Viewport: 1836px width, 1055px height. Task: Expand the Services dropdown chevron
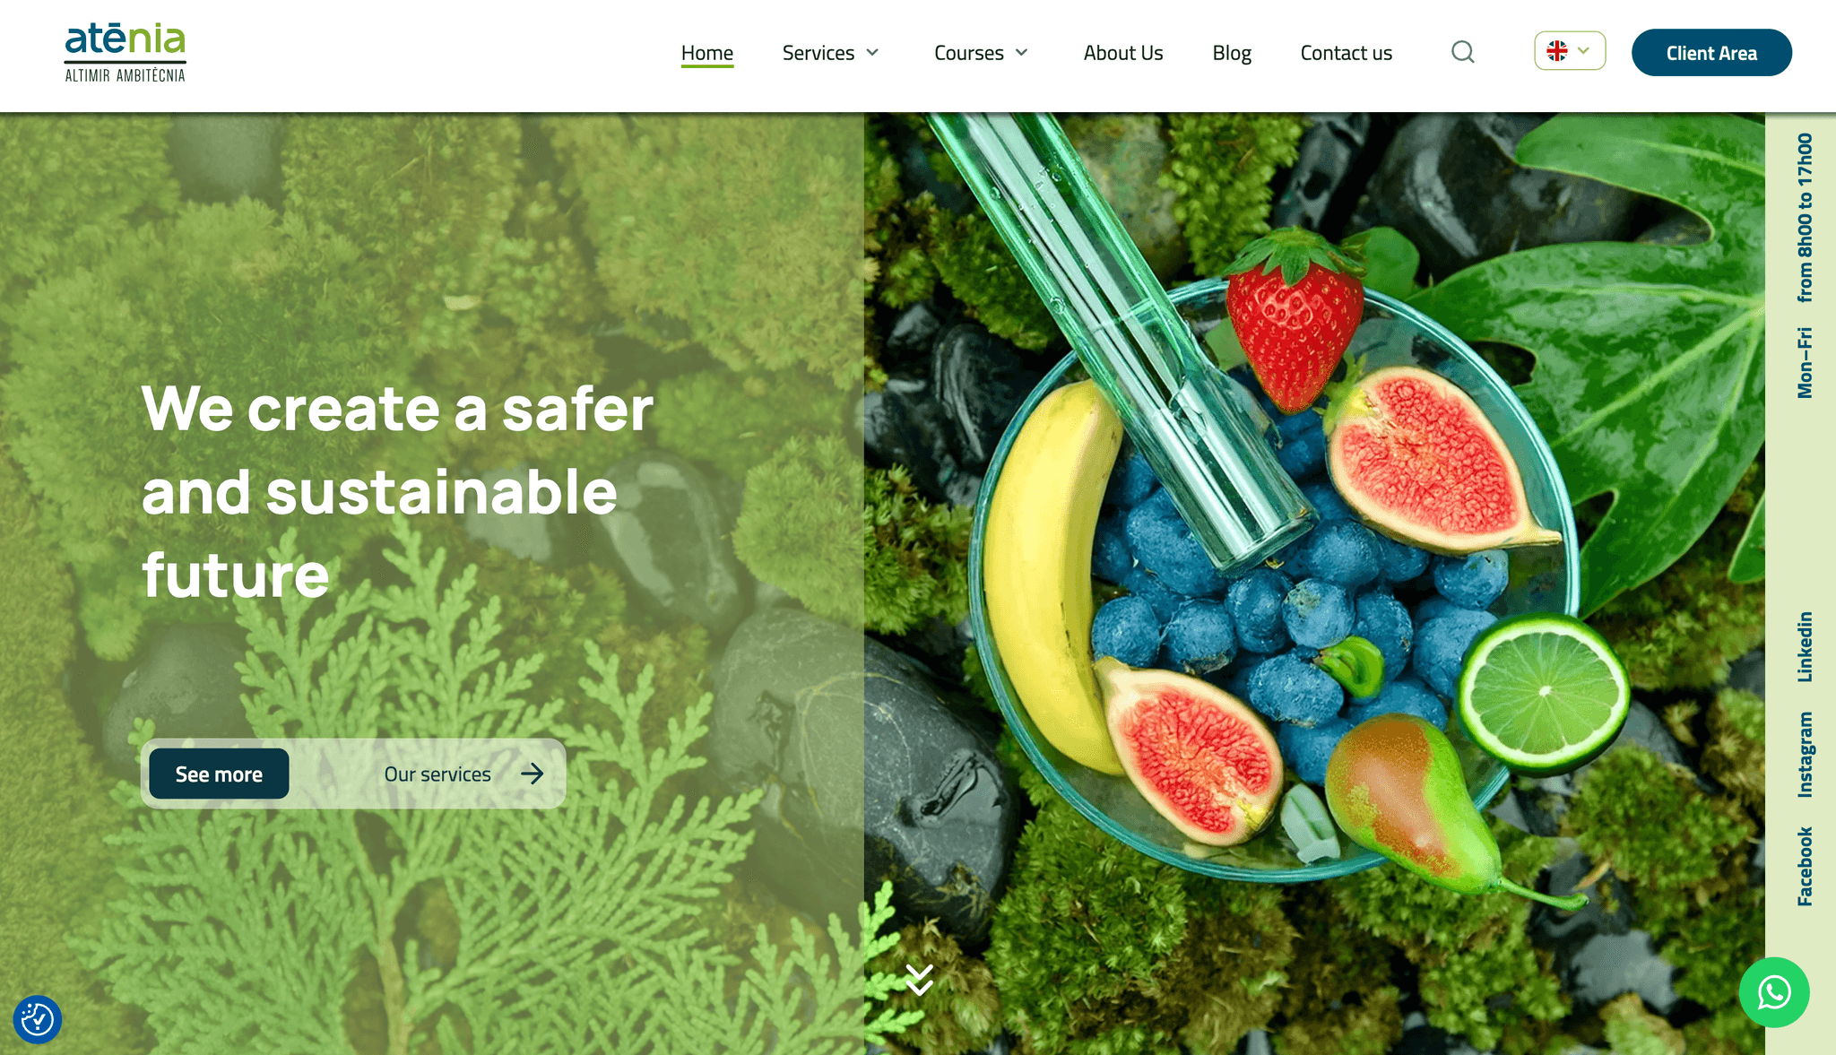(x=872, y=53)
